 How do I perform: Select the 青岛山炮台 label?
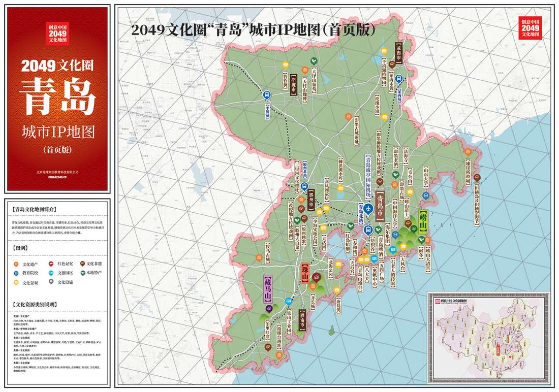click(x=360, y=279)
